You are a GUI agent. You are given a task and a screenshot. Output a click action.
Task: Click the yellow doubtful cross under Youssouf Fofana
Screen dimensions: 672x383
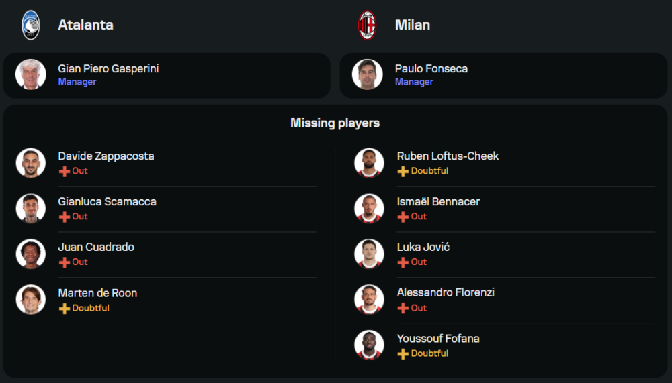[x=403, y=354]
